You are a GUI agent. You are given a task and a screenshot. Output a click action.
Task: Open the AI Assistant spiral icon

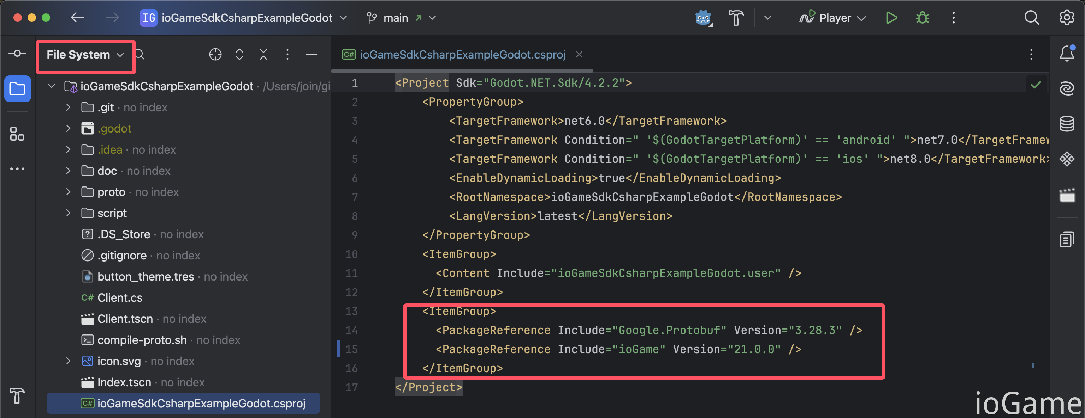1067,88
